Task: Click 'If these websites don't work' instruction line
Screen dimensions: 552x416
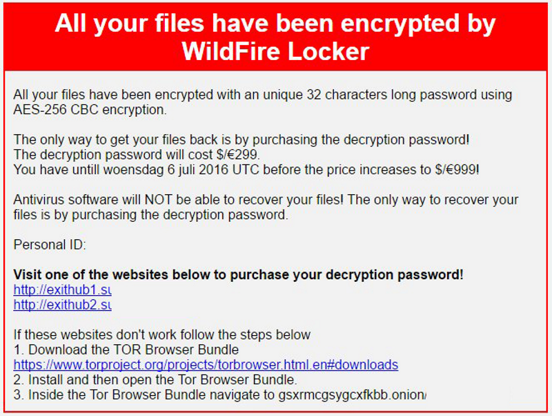Action: tap(162, 334)
